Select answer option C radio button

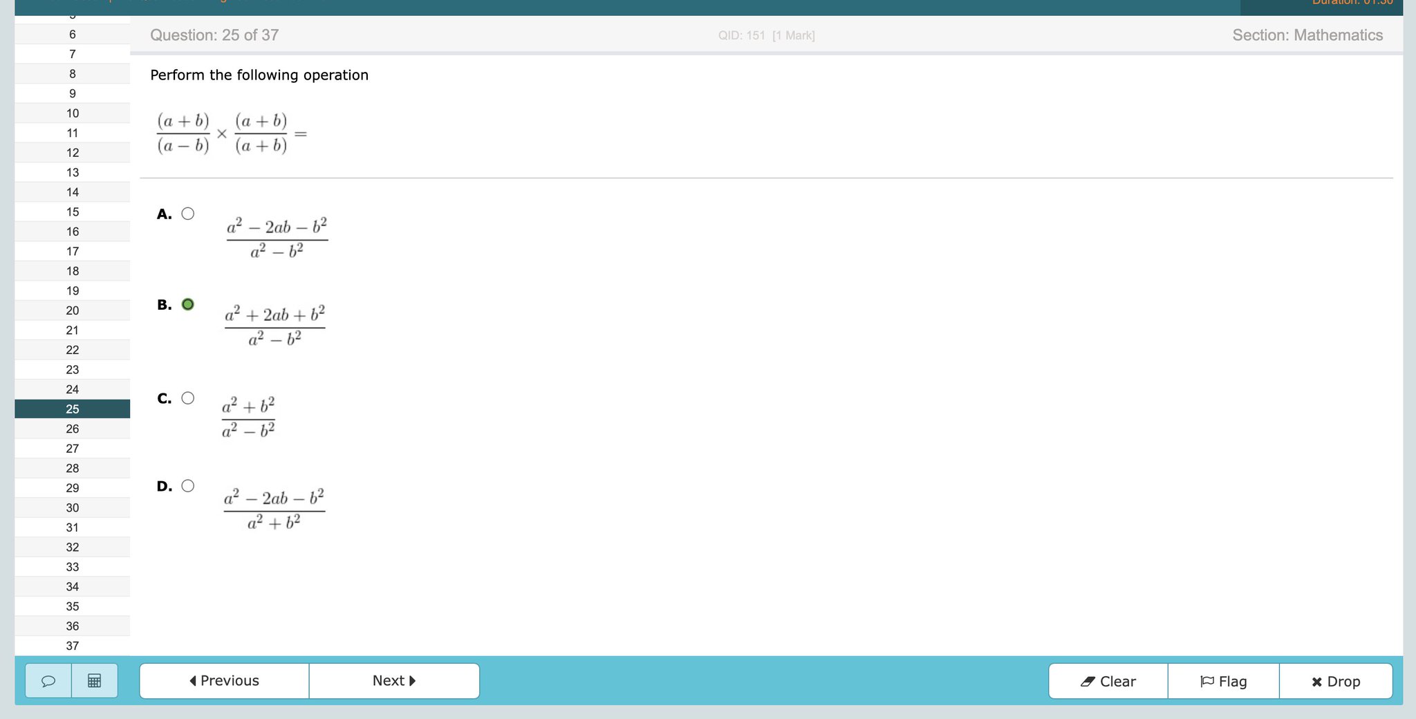click(188, 398)
